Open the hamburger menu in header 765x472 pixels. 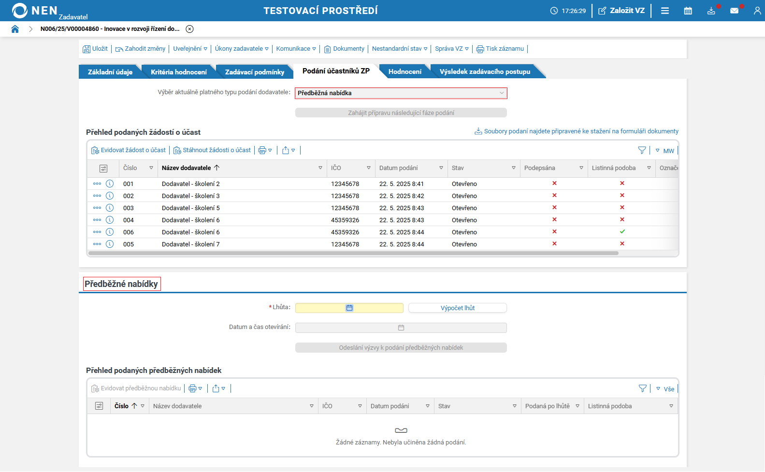coord(665,11)
